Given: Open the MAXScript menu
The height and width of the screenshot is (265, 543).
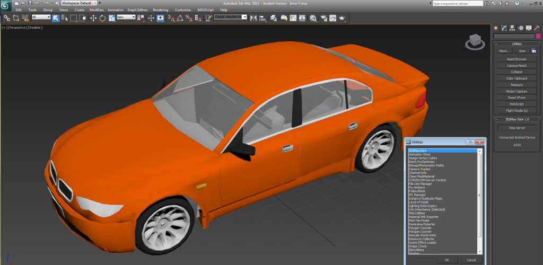Looking at the screenshot, I should [x=206, y=10].
